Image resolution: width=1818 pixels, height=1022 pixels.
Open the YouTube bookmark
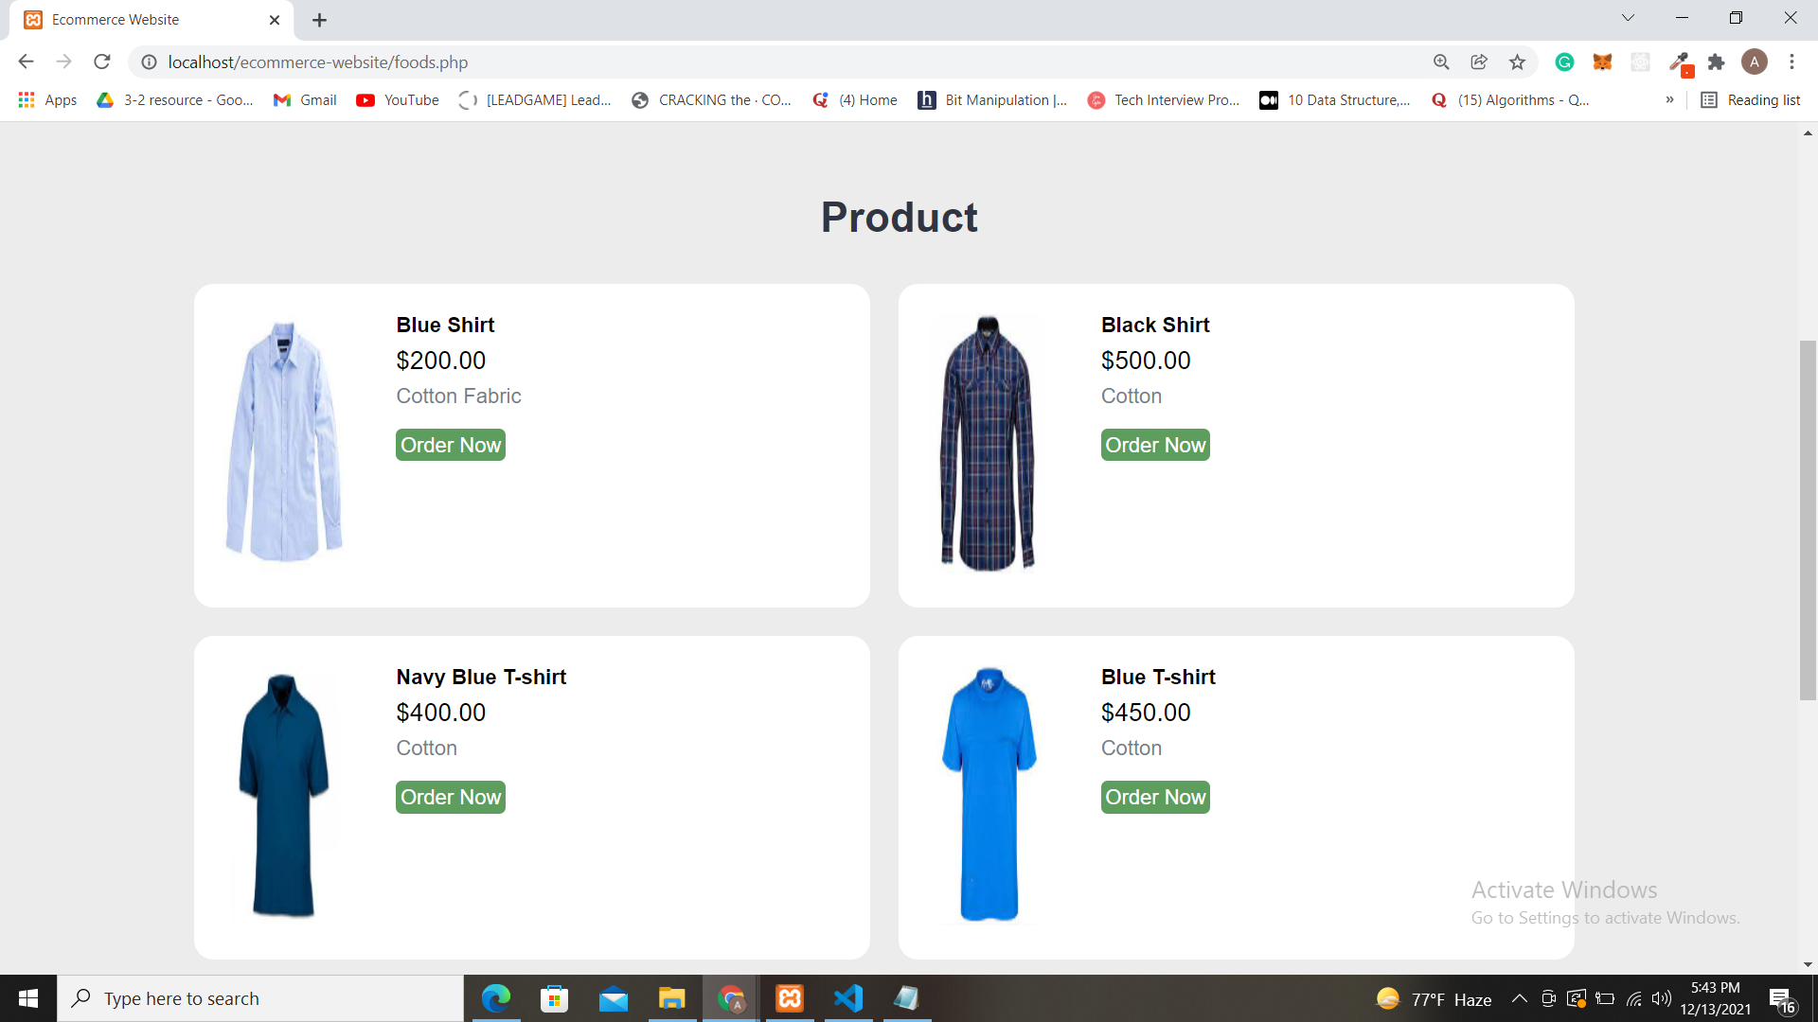pos(398,100)
